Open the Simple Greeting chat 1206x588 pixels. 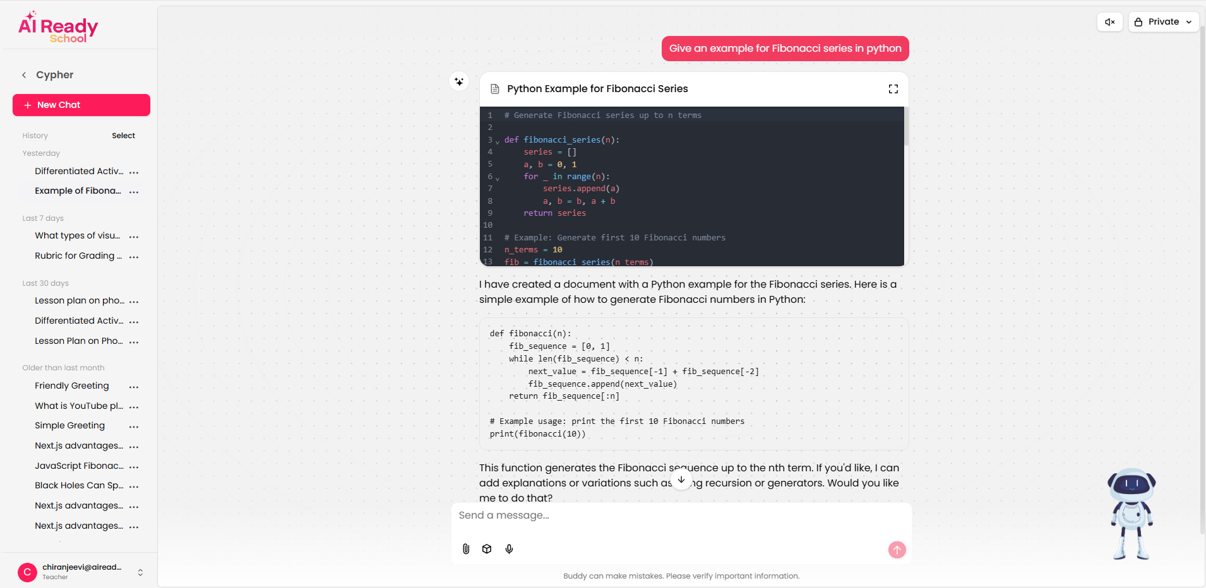(69, 425)
